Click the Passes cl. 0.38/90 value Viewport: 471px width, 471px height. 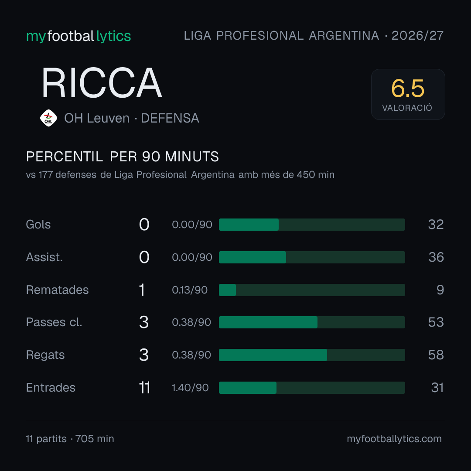(191, 322)
